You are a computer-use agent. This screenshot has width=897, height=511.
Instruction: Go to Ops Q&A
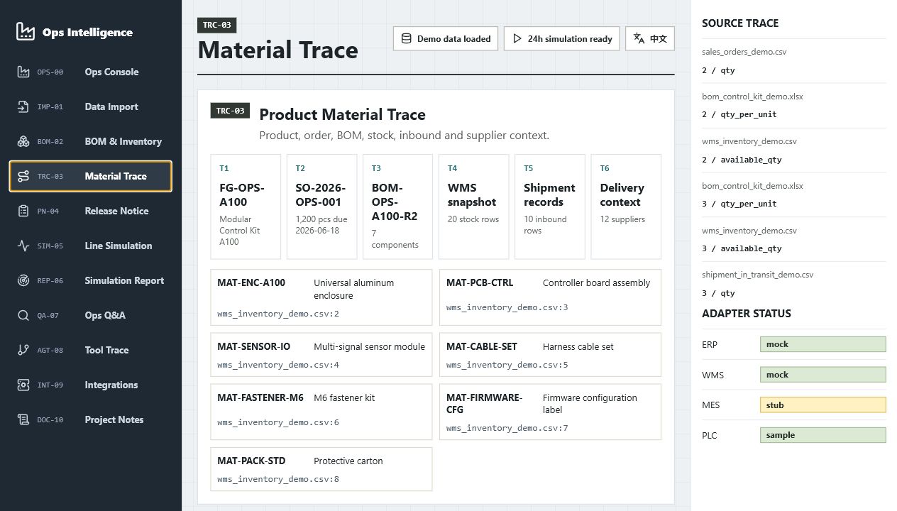click(x=91, y=315)
